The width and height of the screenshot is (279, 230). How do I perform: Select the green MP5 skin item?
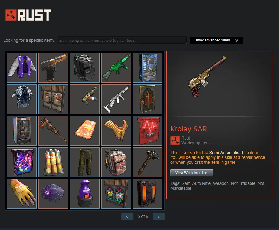[x=116, y=68]
